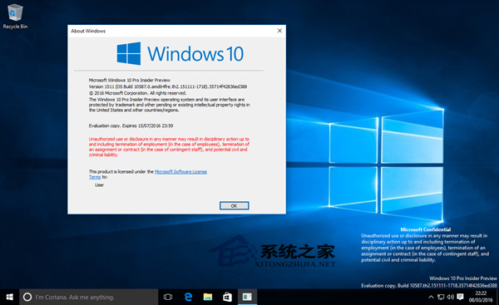The height and width of the screenshot is (305, 499).
Task: Click OK in About Windows dialog
Action: (x=234, y=206)
